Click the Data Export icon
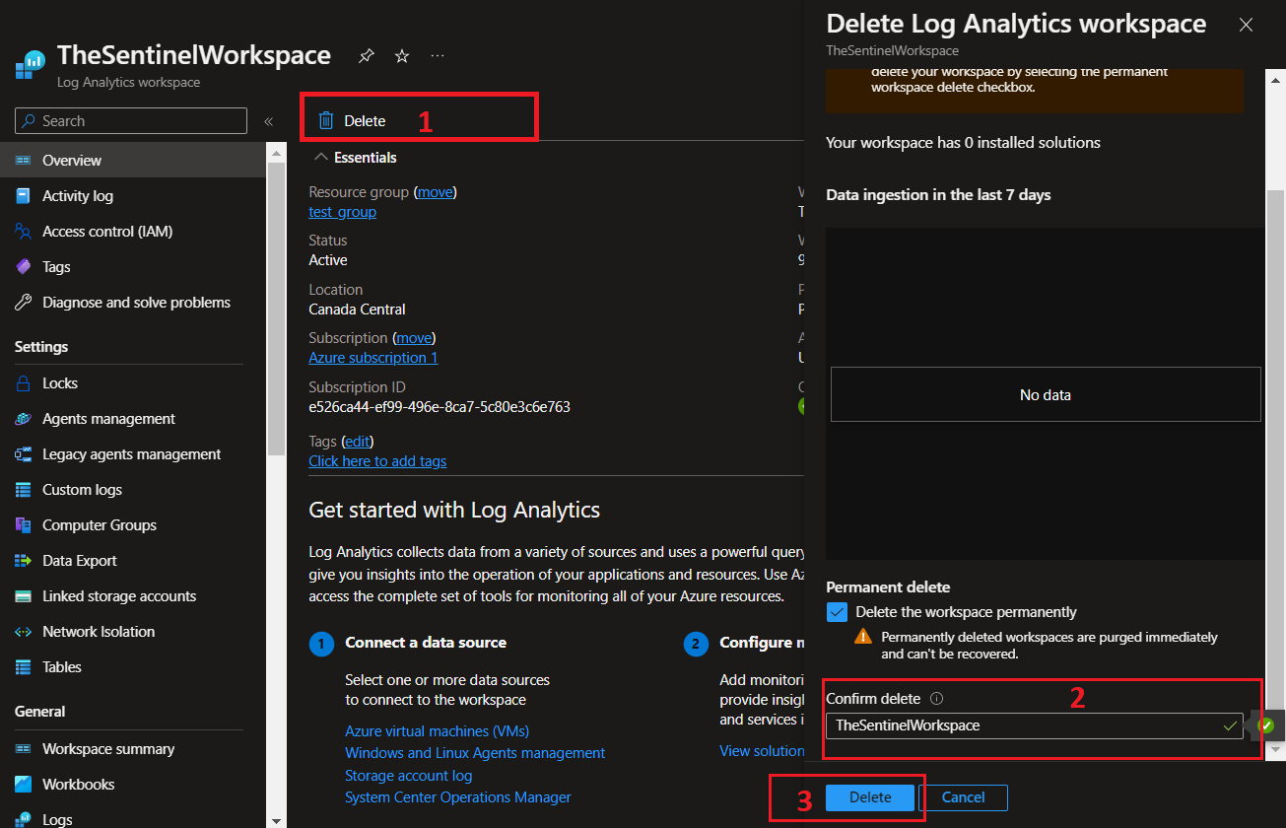The height and width of the screenshot is (828, 1286). (23, 560)
